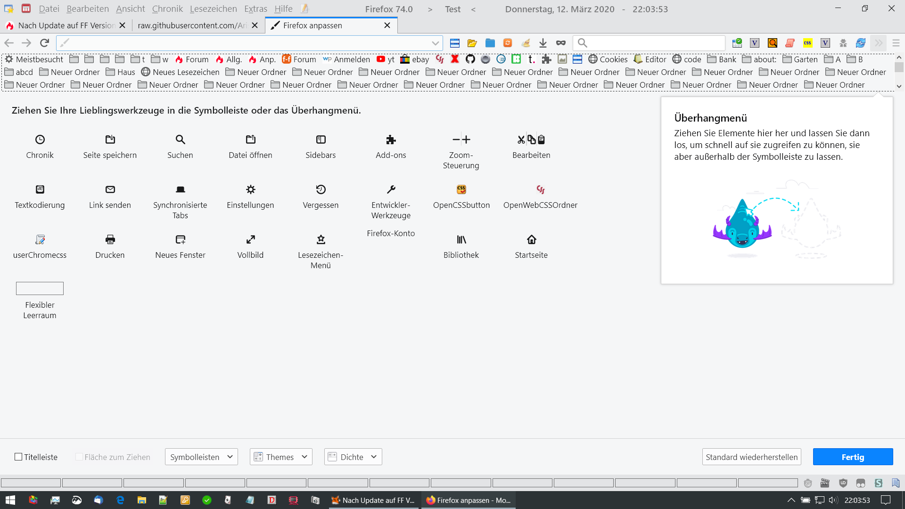This screenshot has width=905, height=509.
Task: Open the Windows Start menu
Action: [10, 500]
